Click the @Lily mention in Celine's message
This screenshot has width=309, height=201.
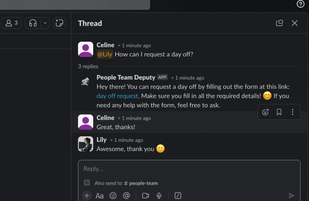(x=104, y=54)
